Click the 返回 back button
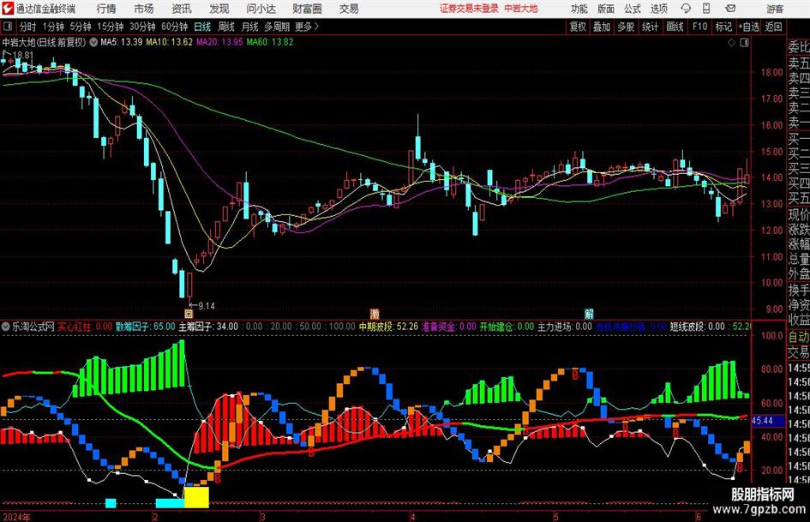 point(773,27)
